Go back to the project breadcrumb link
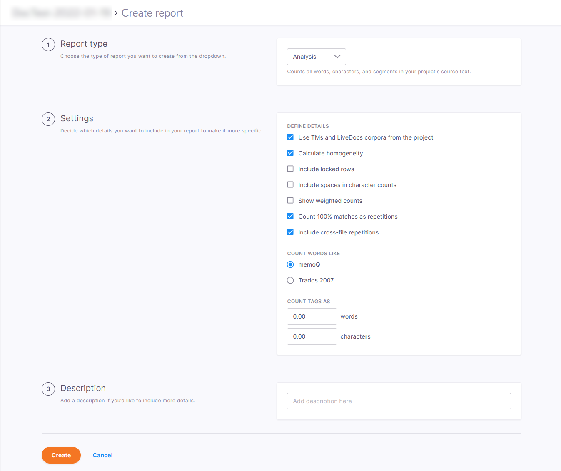The width and height of the screenshot is (561, 471). point(62,13)
